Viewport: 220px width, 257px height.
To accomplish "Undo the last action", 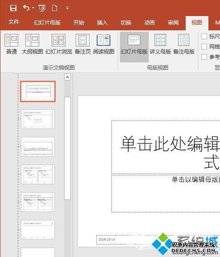I will point(26,8).
